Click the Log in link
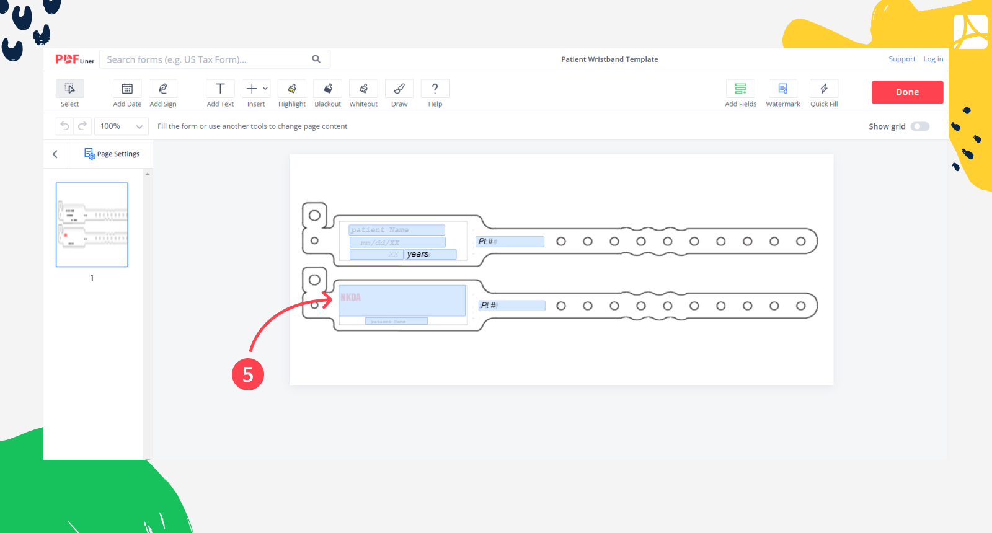992x533 pixels. click(x=933, y=59)
